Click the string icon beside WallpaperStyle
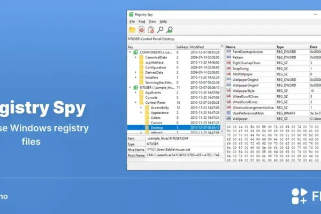 (x=228, y=91)
